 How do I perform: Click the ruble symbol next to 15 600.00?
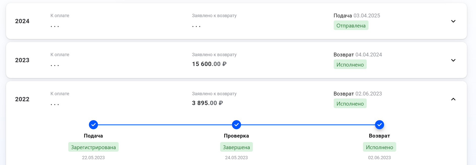point(224,64)
